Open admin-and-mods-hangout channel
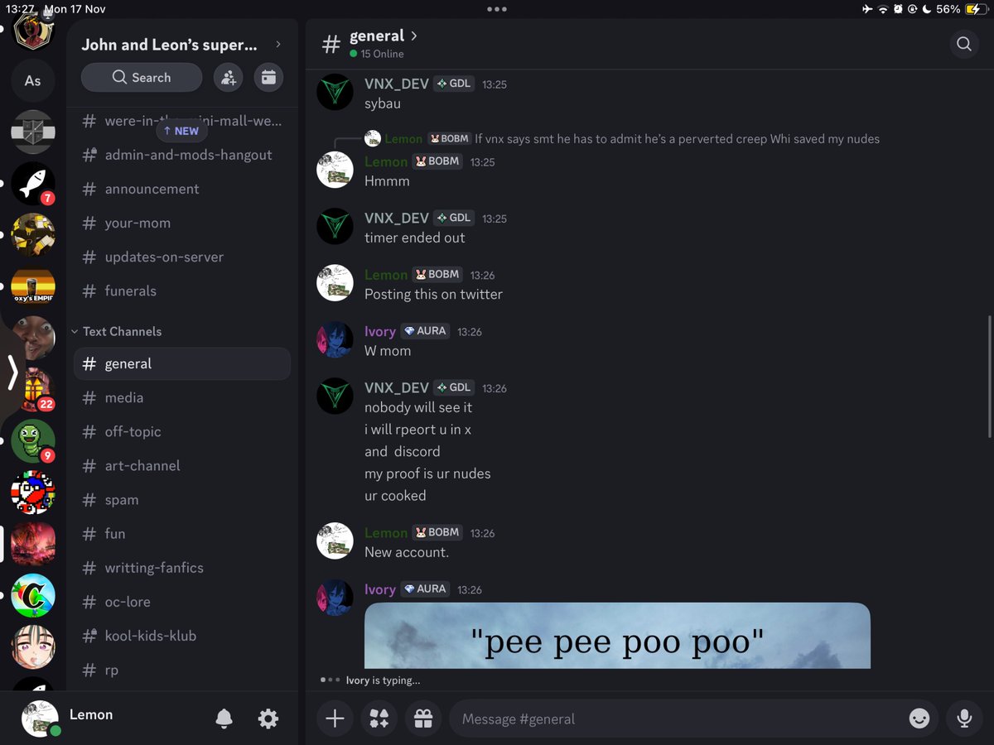Image resolution: width=994 pixels, height=745 pixels. pyautogui.click(x=182, y=155)
